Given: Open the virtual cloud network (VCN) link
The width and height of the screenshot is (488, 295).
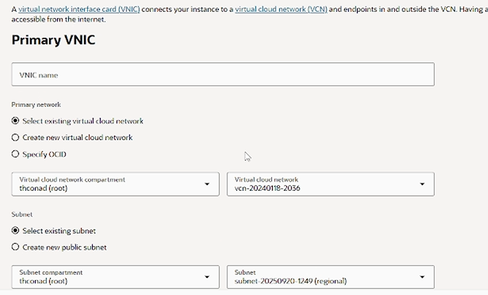Looking at the screenshot, I should 281,9.
